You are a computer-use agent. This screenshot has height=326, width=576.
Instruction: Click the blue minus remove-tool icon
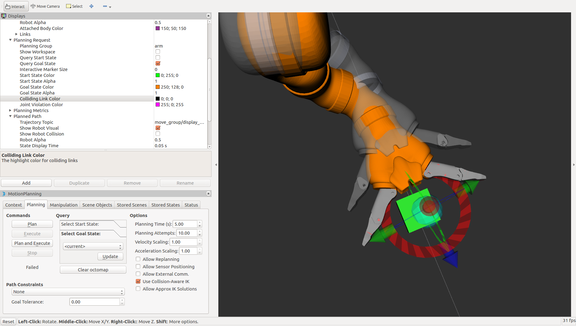point(105,6)
